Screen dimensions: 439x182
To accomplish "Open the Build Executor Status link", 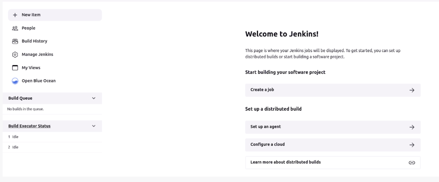I will [29, 126].
